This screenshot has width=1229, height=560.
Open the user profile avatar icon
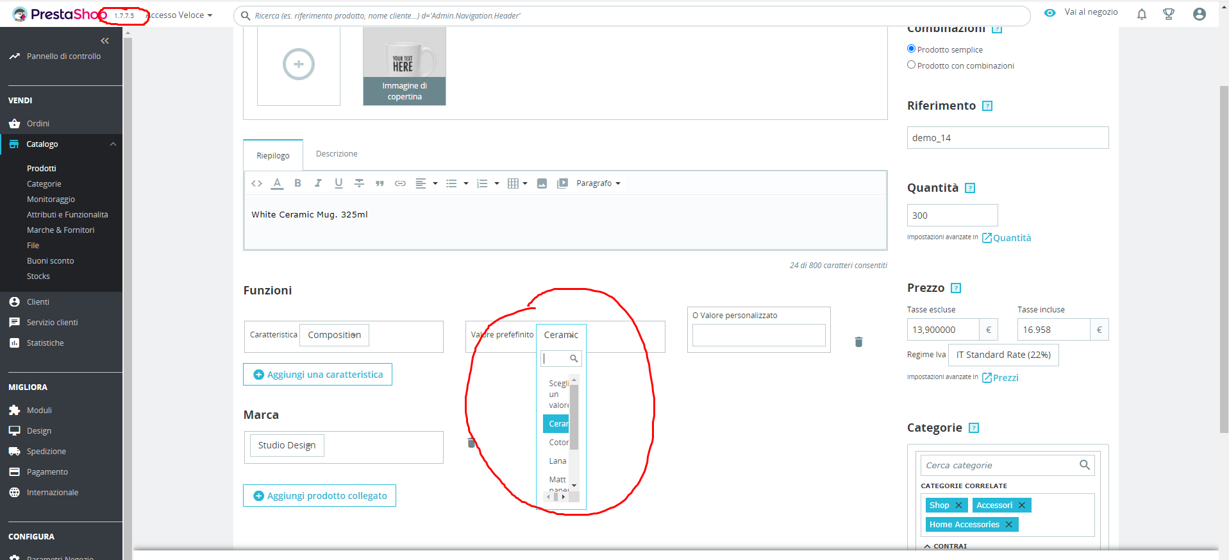tap(1200, 14)
